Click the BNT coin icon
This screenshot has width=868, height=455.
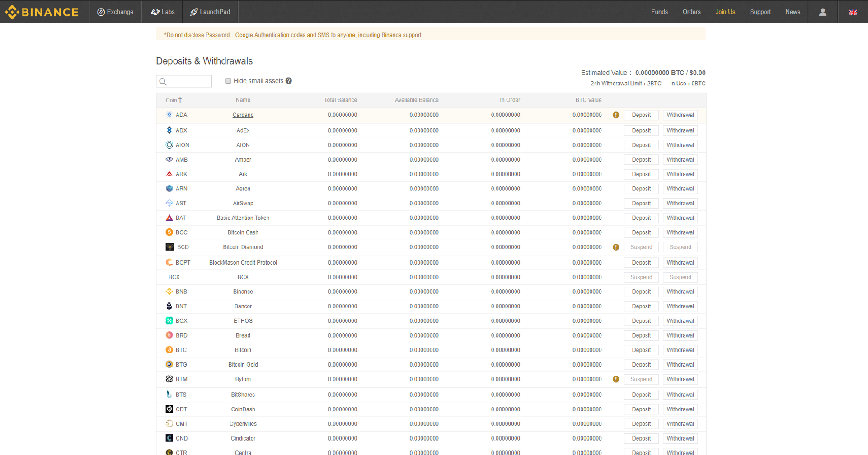(169, 306)
